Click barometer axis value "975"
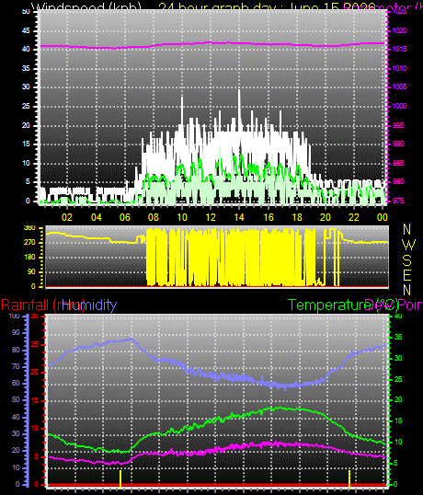The width and height of the screenshot is (423, 495). [398, 201]
